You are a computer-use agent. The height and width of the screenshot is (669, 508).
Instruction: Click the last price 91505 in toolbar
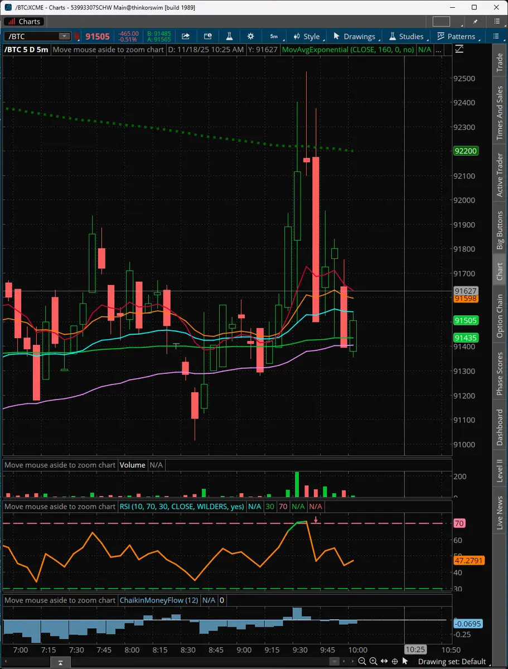(97, 36)
